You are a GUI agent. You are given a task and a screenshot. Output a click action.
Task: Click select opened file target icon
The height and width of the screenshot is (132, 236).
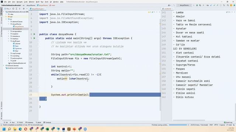pyautogui.click(x=13, y=9)
